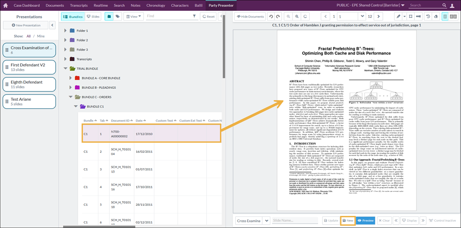Toggle folder view icon in bundles toolbar
The width and height of the screenshot is (461, 228).
coord(109,16)
